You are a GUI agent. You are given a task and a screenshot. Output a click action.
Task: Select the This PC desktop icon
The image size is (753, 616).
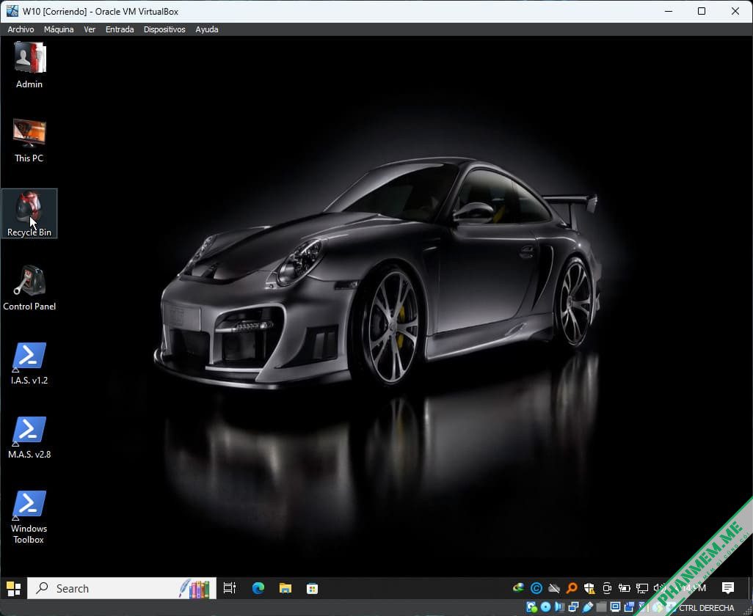coord(29,140)
